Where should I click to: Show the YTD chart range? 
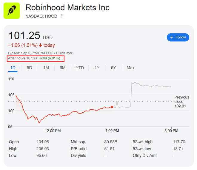pyautogui.click(x=80, y=68)
